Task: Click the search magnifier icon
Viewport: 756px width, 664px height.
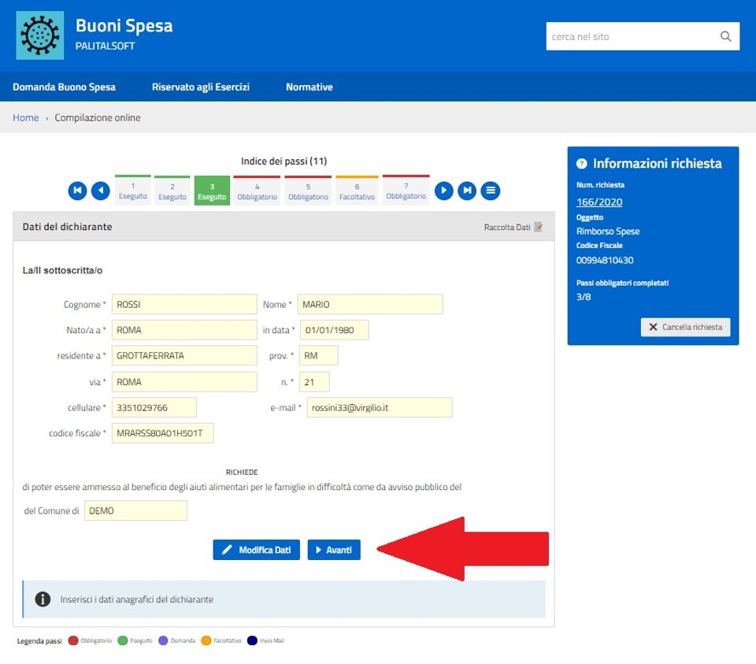Action: click(725, 36)
